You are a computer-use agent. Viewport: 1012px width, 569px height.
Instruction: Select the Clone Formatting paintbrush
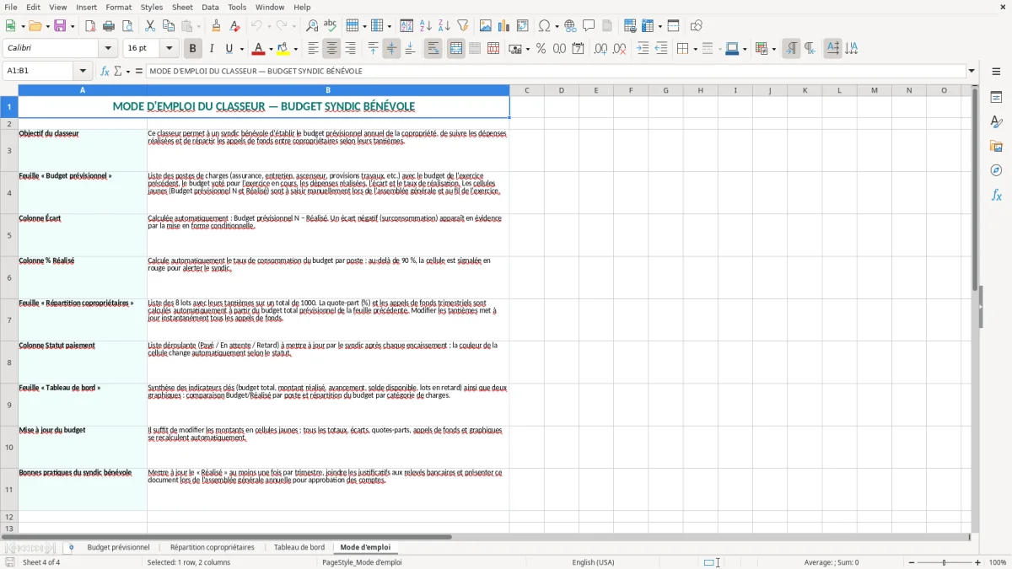pos(216,26)
